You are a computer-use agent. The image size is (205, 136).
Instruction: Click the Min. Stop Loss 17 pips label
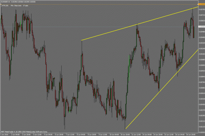(x=19, y=6)
